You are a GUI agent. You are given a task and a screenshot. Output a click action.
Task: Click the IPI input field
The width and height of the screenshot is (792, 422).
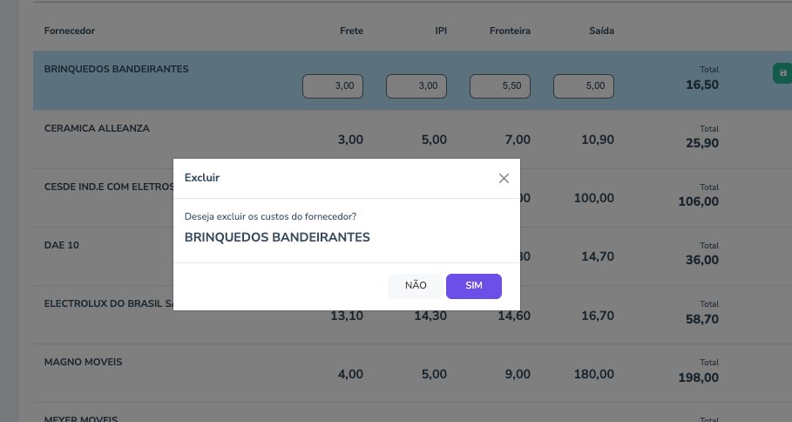point(416,86)
